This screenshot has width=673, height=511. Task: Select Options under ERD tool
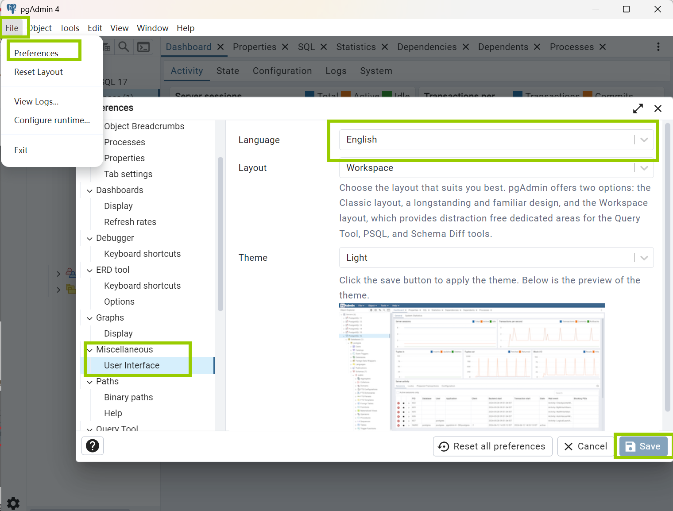point(119,302)
